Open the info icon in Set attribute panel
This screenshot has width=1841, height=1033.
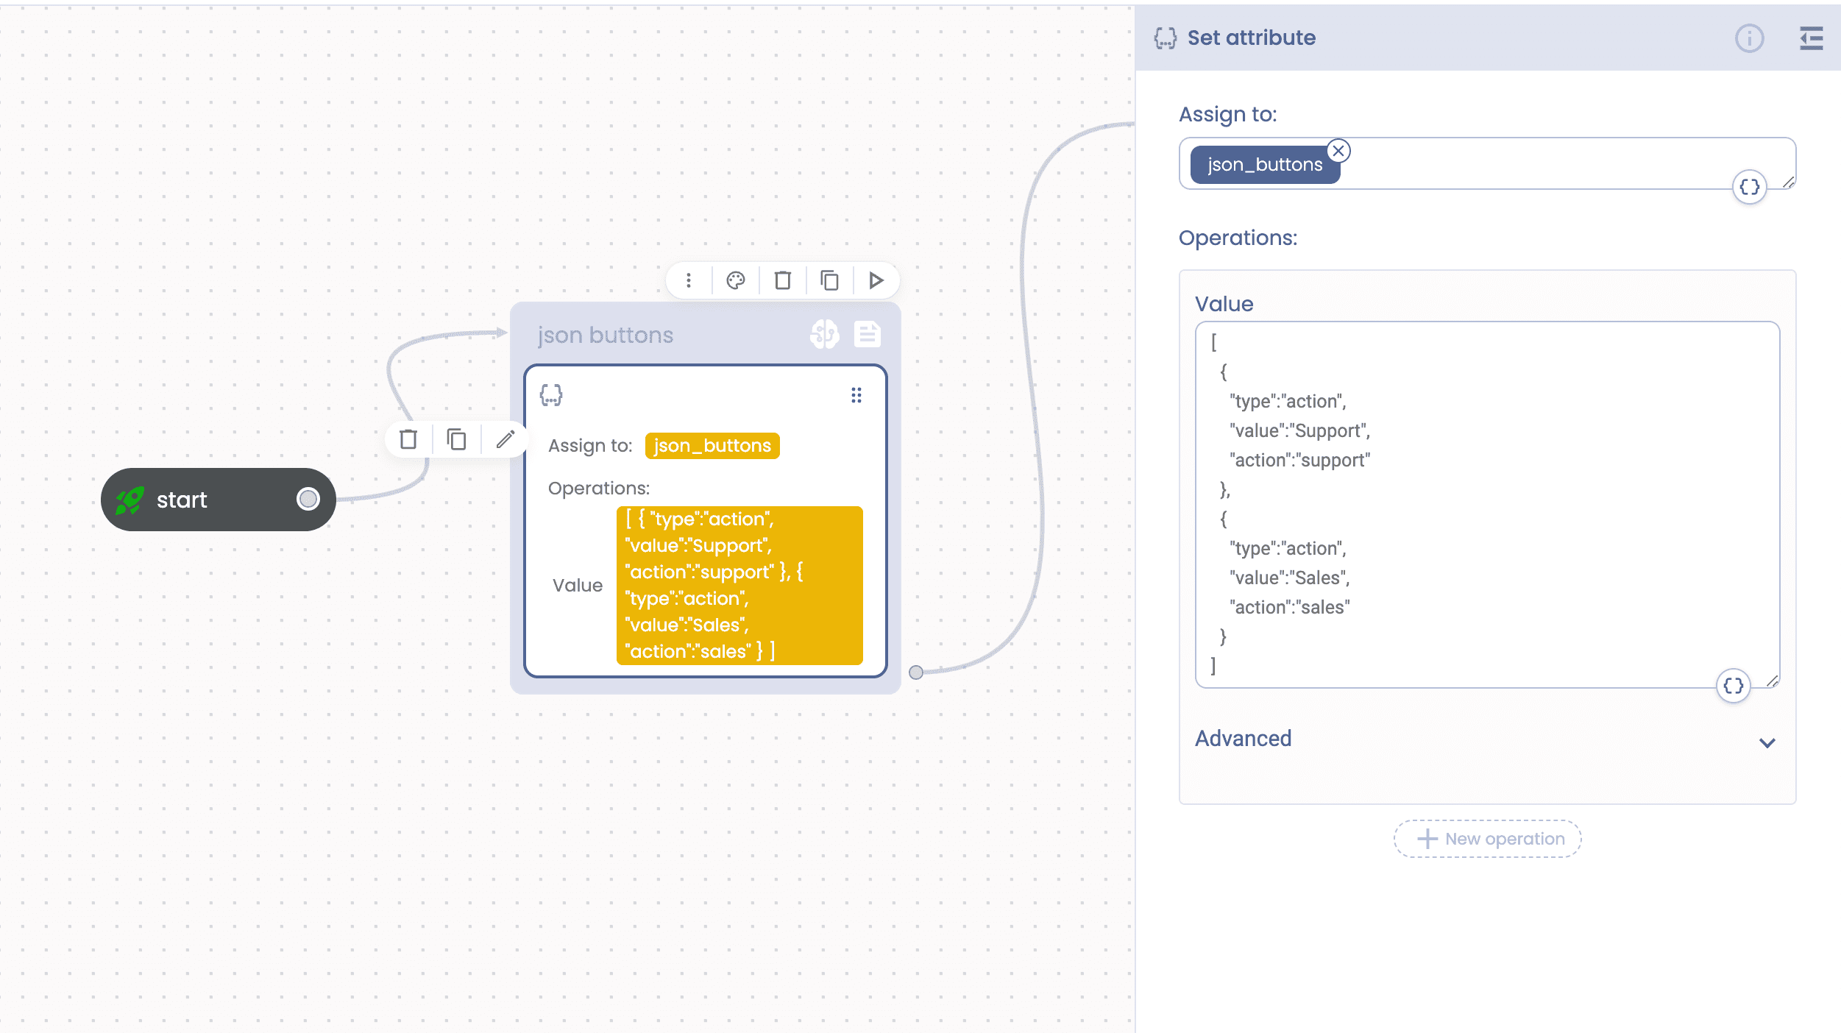pyautogui.click(x=1750, y=38)
